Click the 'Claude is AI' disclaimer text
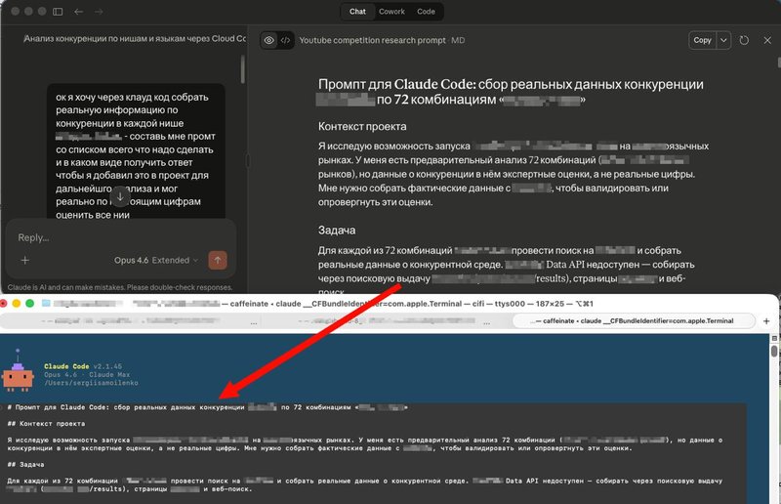The image size is (781, 504). [120, 287]
